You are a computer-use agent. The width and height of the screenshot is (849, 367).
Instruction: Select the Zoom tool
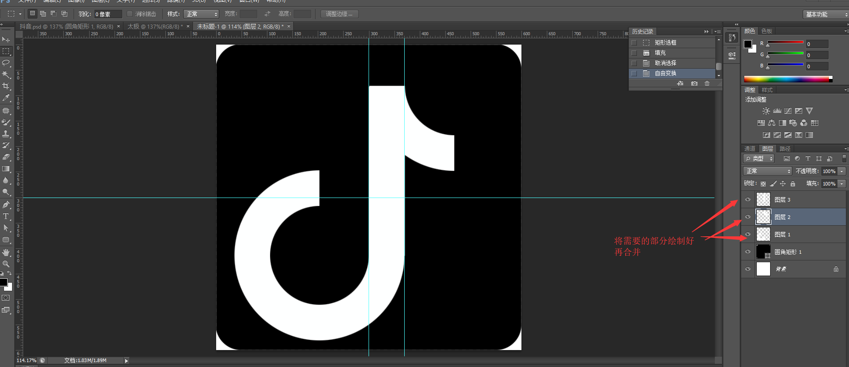coord(6,264)
